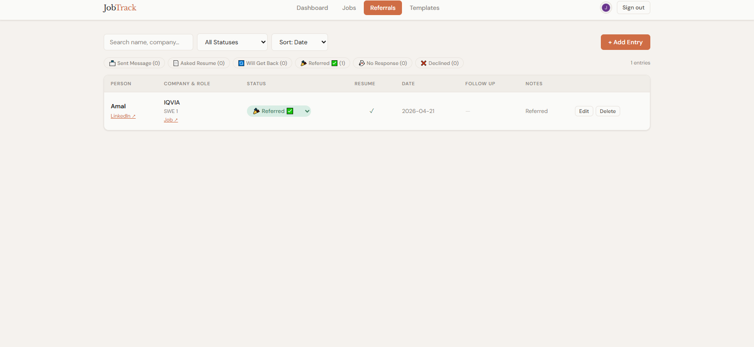The image size is (754, 347).
Task: Click the FOLLOW UP column header
Action: 480,84
